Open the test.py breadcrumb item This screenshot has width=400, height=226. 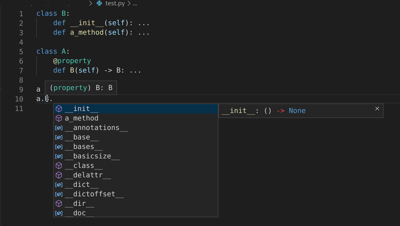[x=115, y=3]
